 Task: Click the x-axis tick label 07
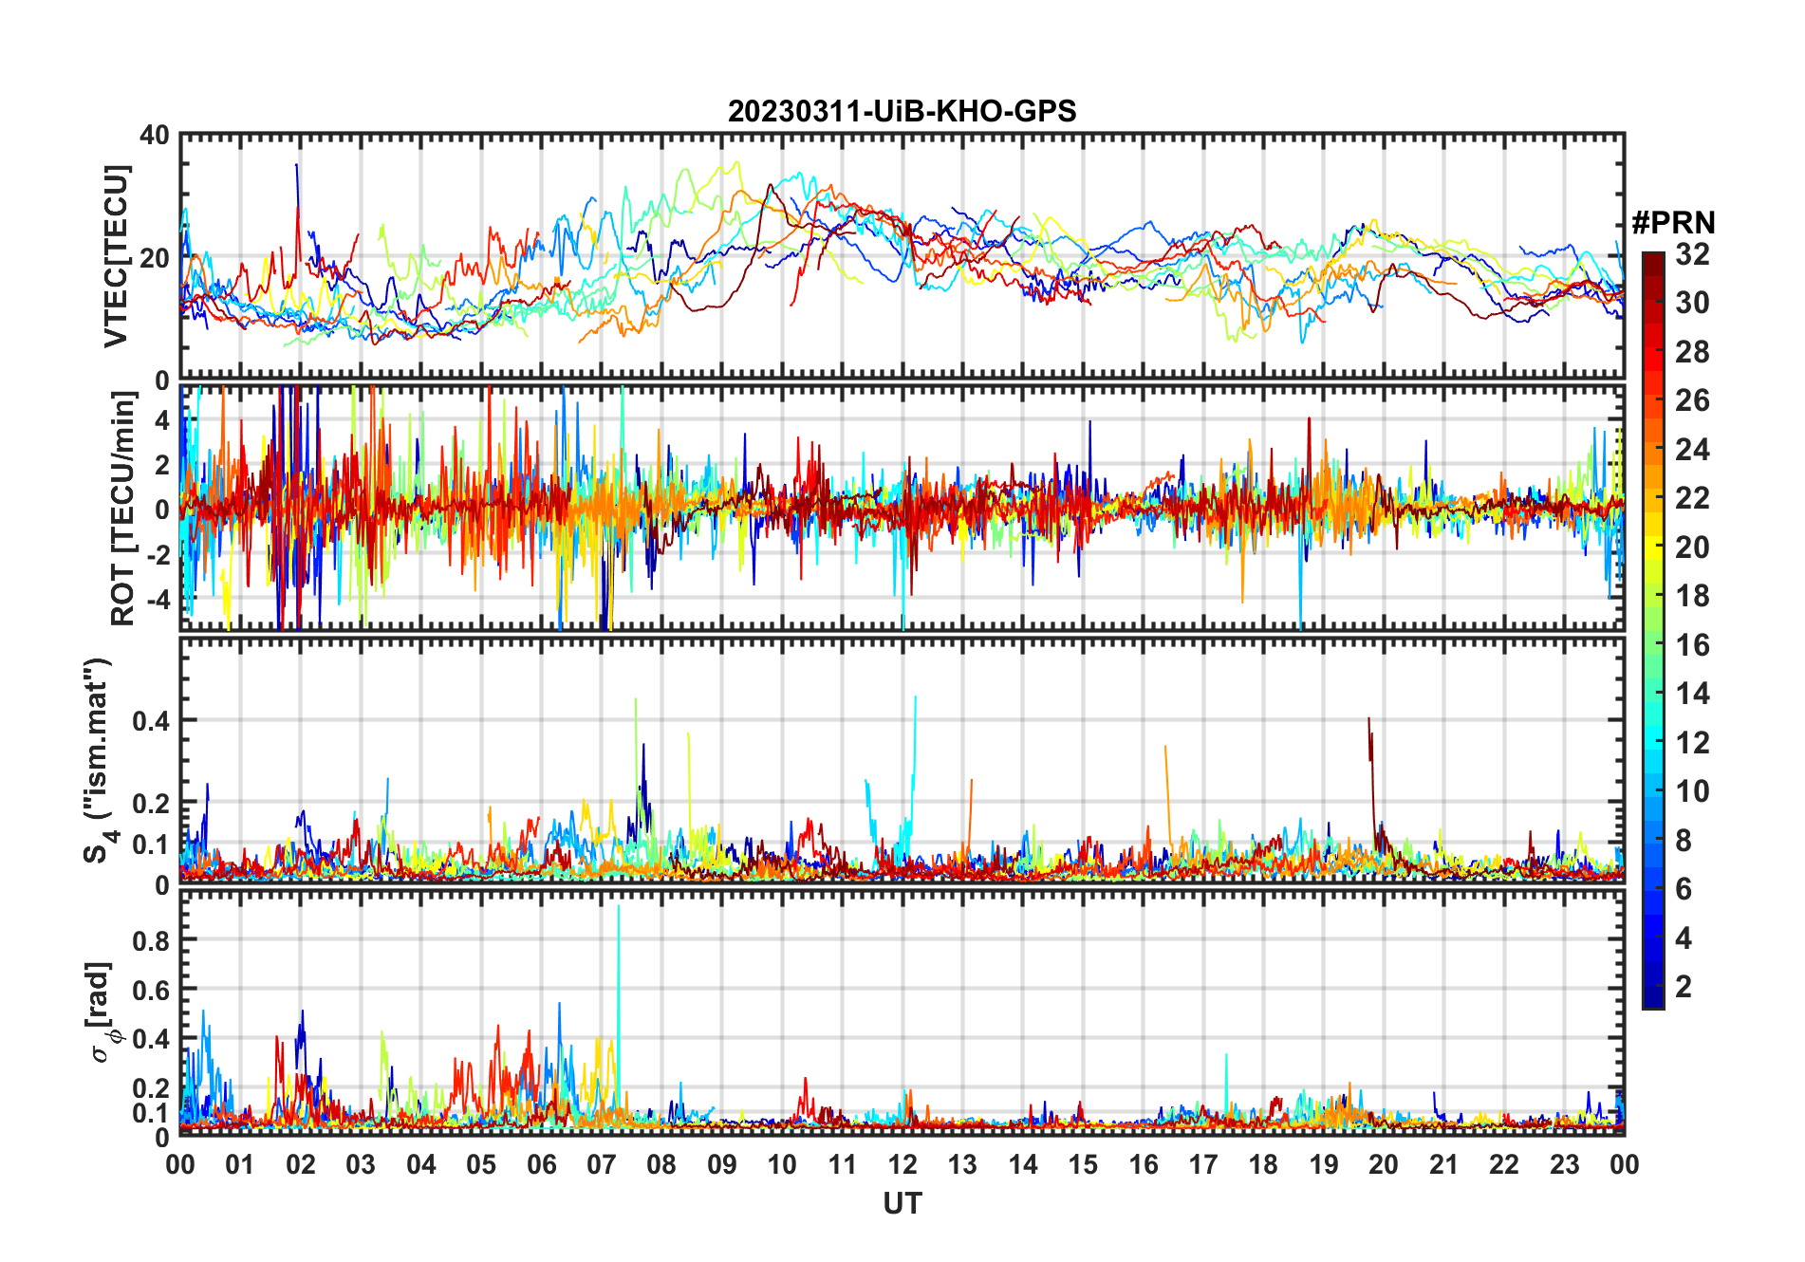pos(602,1164)
